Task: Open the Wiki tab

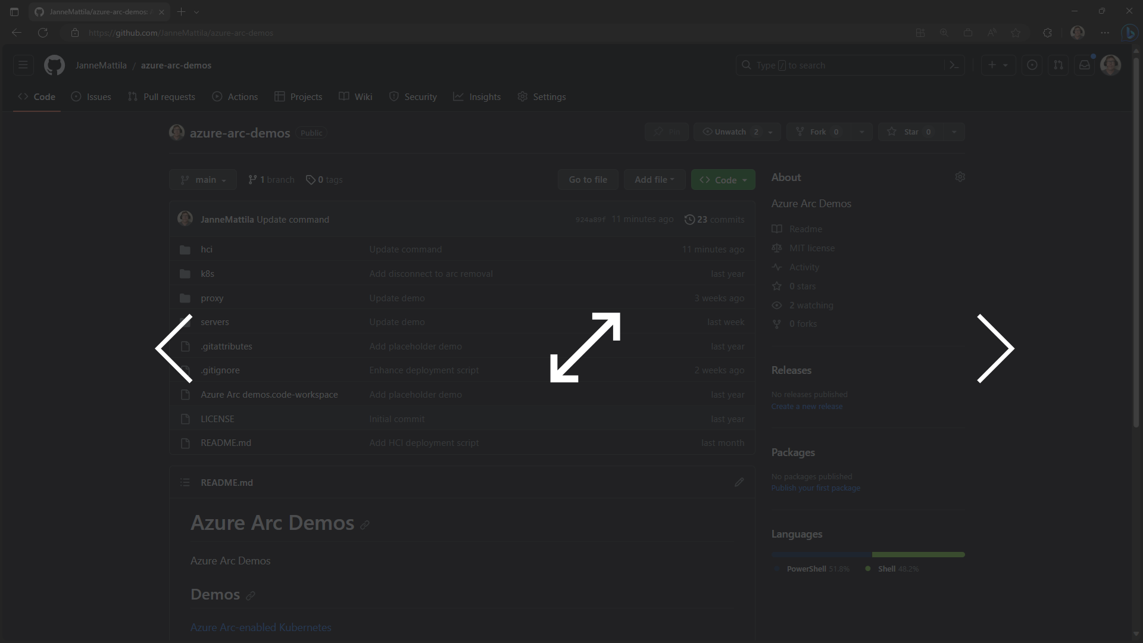Action: [x=355, y=96]
